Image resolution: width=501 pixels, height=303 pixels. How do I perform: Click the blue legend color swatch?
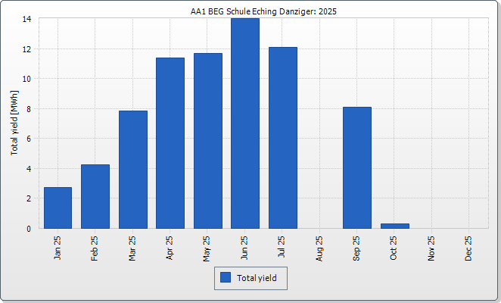coord(226,278)
